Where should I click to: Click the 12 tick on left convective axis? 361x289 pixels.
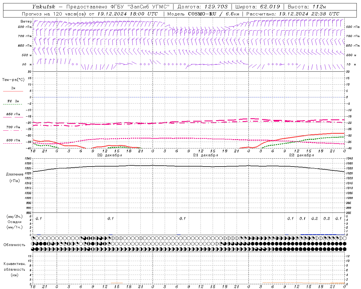point(30,256)
